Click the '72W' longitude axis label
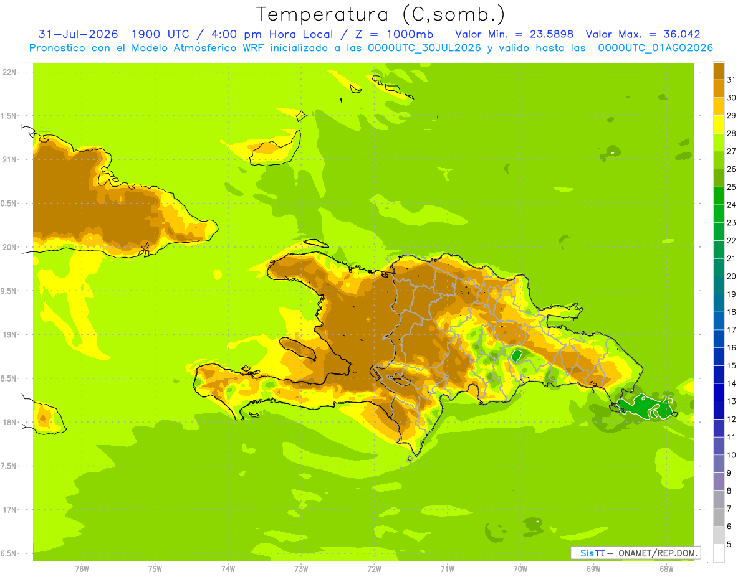The width and height of the screenshot is (748, 577). click(x=374, y=569)
